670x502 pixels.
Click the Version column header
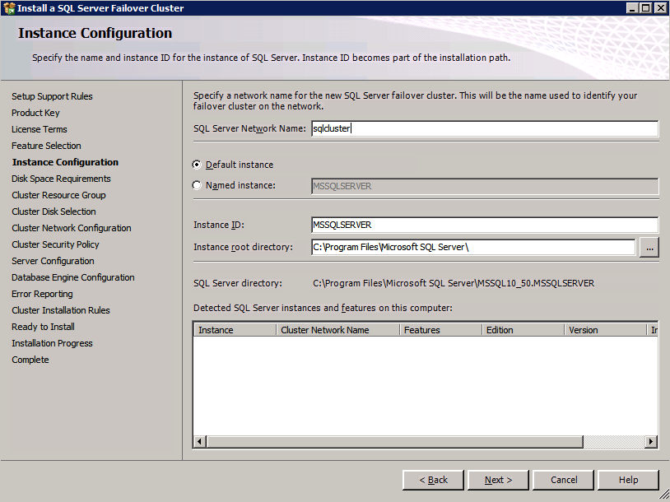[606, 330]
